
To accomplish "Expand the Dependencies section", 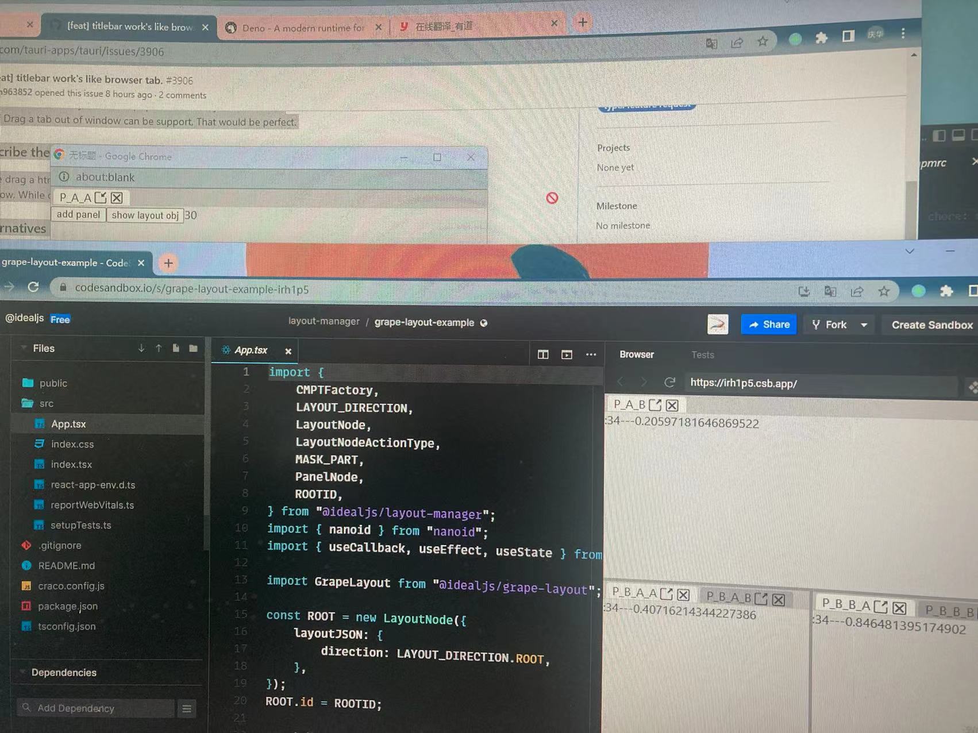I will (22, 672).
